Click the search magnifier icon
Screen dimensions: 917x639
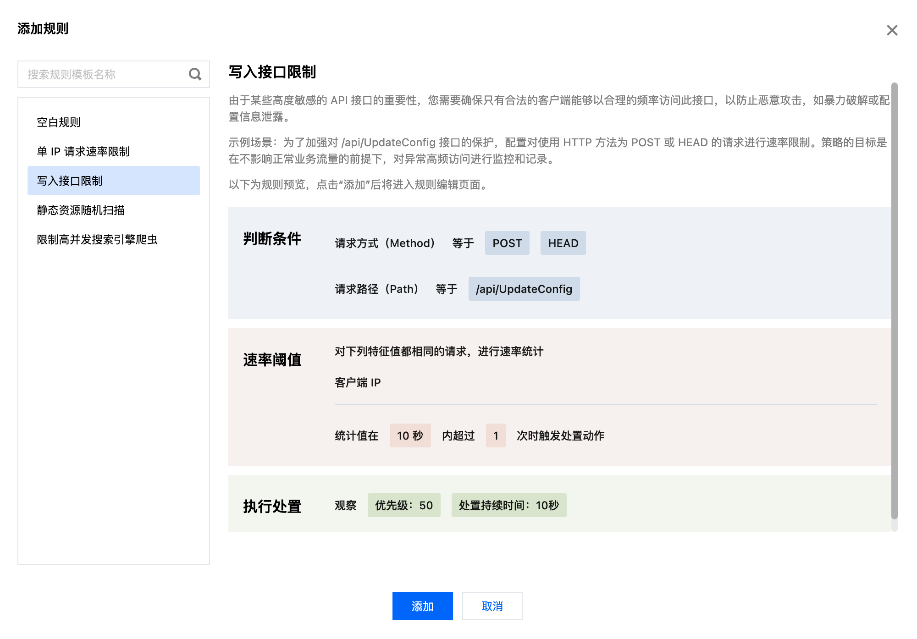(x=195, y=74)
